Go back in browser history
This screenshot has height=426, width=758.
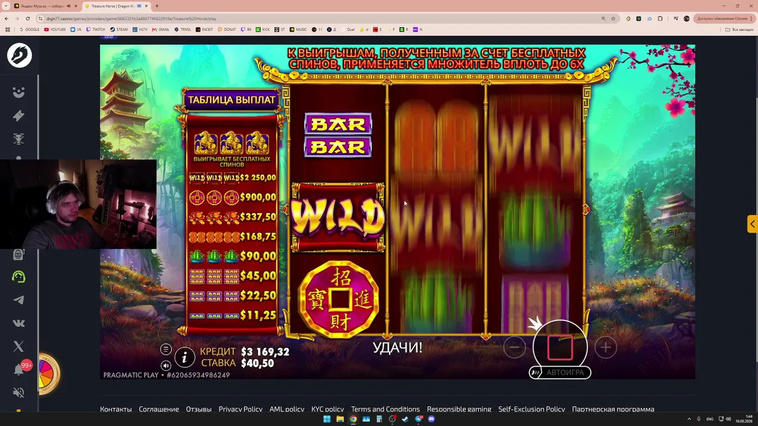coord(7,18)
